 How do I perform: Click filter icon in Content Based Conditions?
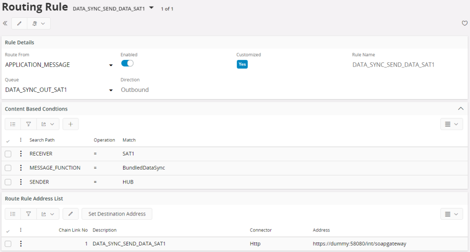coord(28,124)
